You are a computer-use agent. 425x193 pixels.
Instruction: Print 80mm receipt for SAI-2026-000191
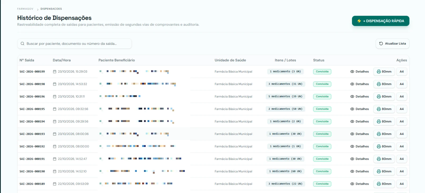pyautogui.click(x=384, y=159)
